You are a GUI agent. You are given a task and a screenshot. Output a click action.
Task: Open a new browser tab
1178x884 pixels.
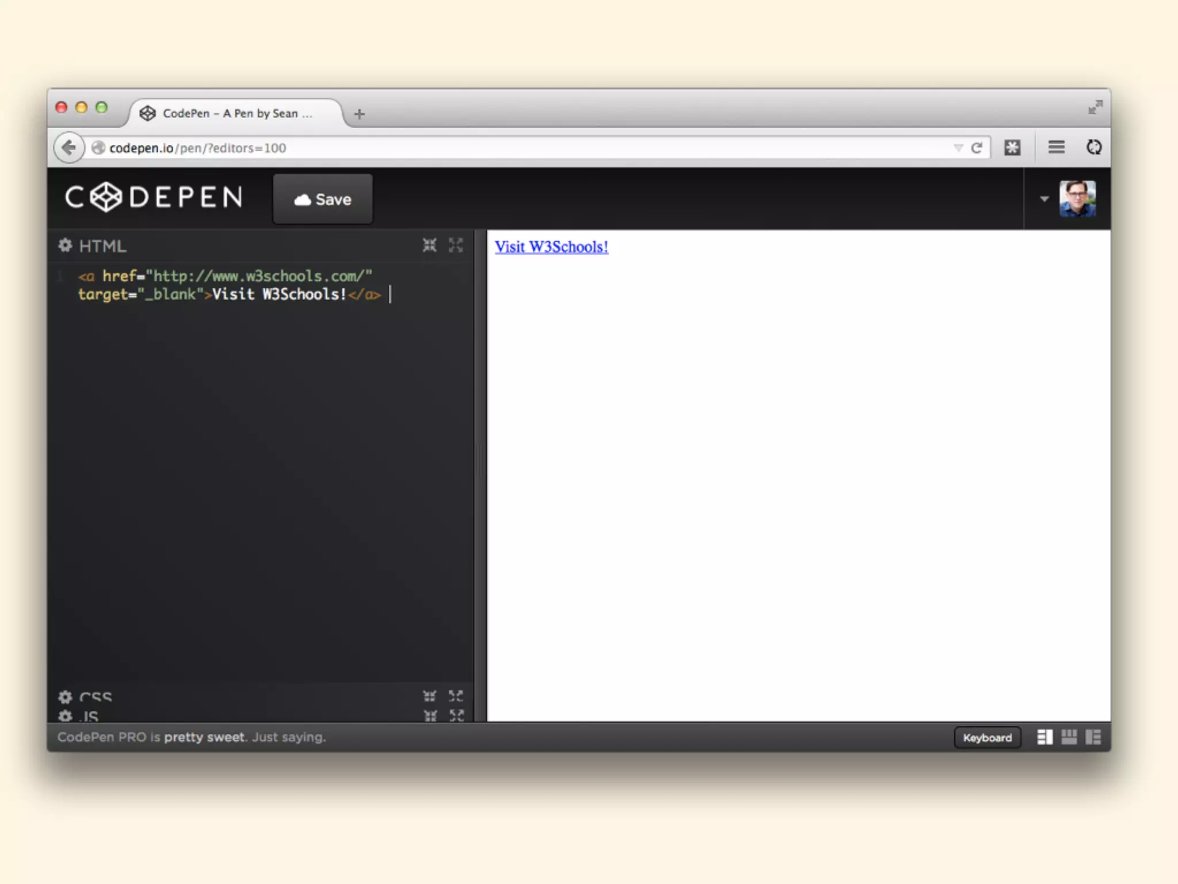click(359, 114)
